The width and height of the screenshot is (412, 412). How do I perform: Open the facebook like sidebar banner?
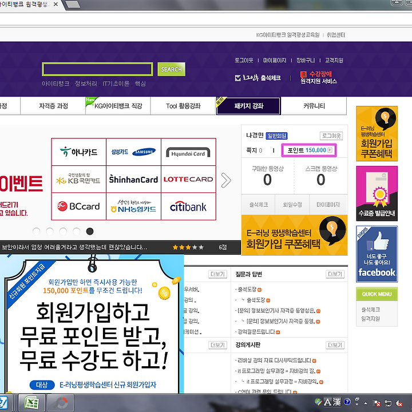(x=377, y=254)
